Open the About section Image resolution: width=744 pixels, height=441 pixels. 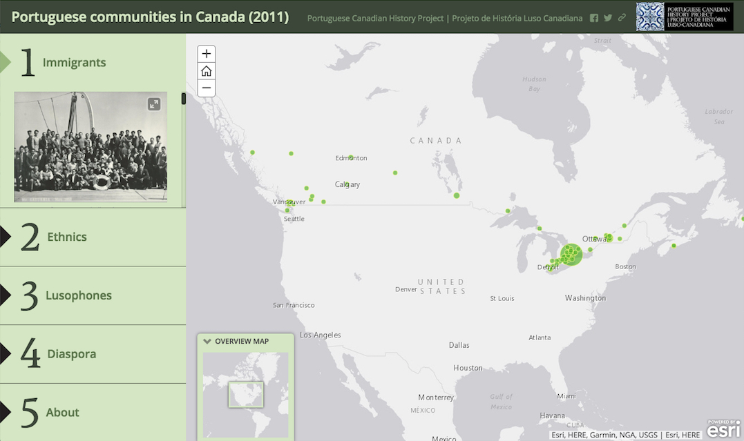pos(62,412)
